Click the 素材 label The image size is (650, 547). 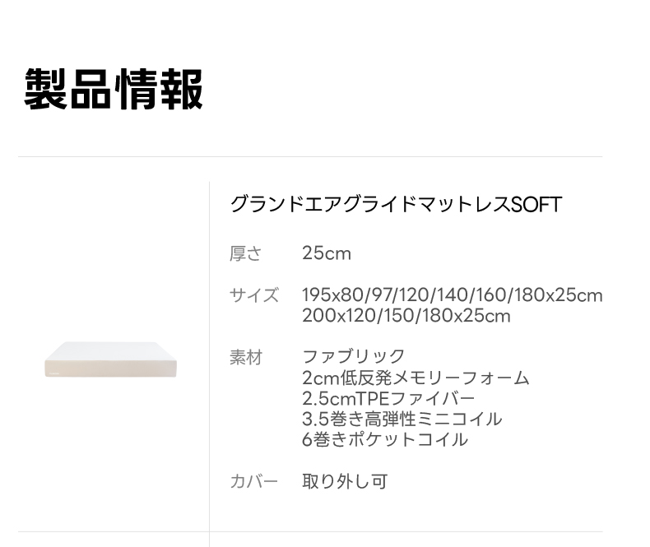[x=246, y=357]
